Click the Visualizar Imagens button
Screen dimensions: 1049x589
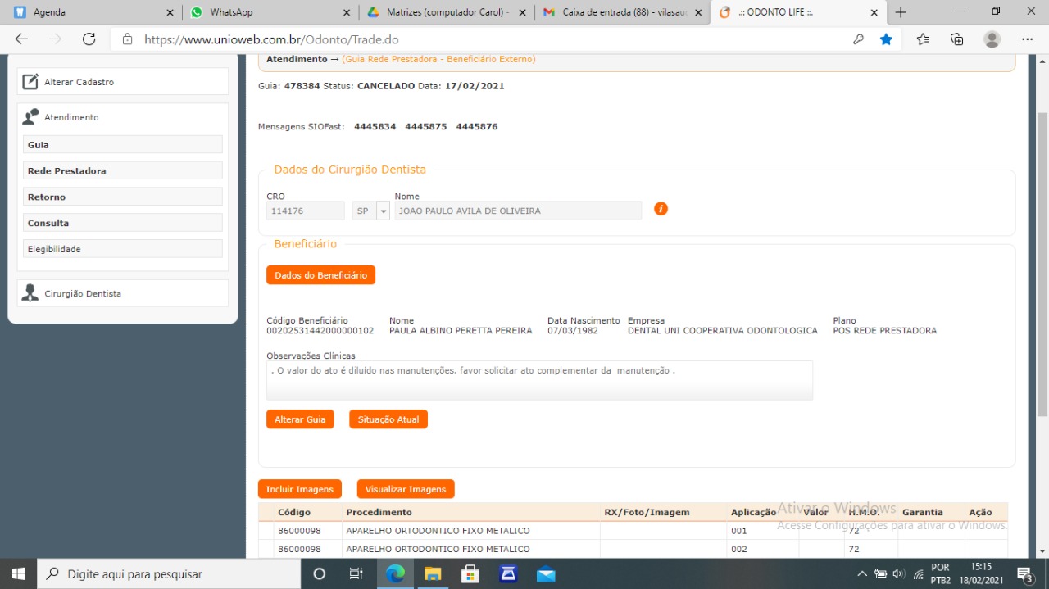pyautogui.click(x=406, y=489)
